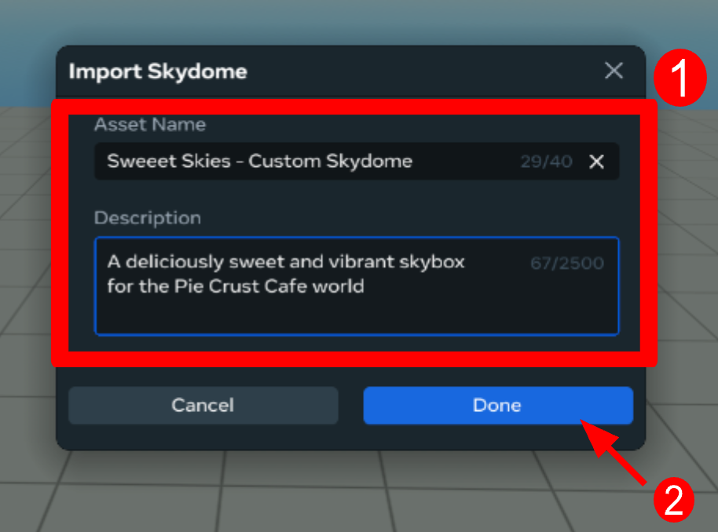Viewport: 718px width, 532px height.
Task: Click the Import Skydome dialog title
Action: click(158, 72)
